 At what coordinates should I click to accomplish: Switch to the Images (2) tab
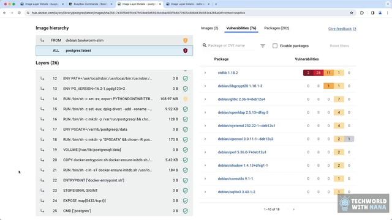click(209, 28)
